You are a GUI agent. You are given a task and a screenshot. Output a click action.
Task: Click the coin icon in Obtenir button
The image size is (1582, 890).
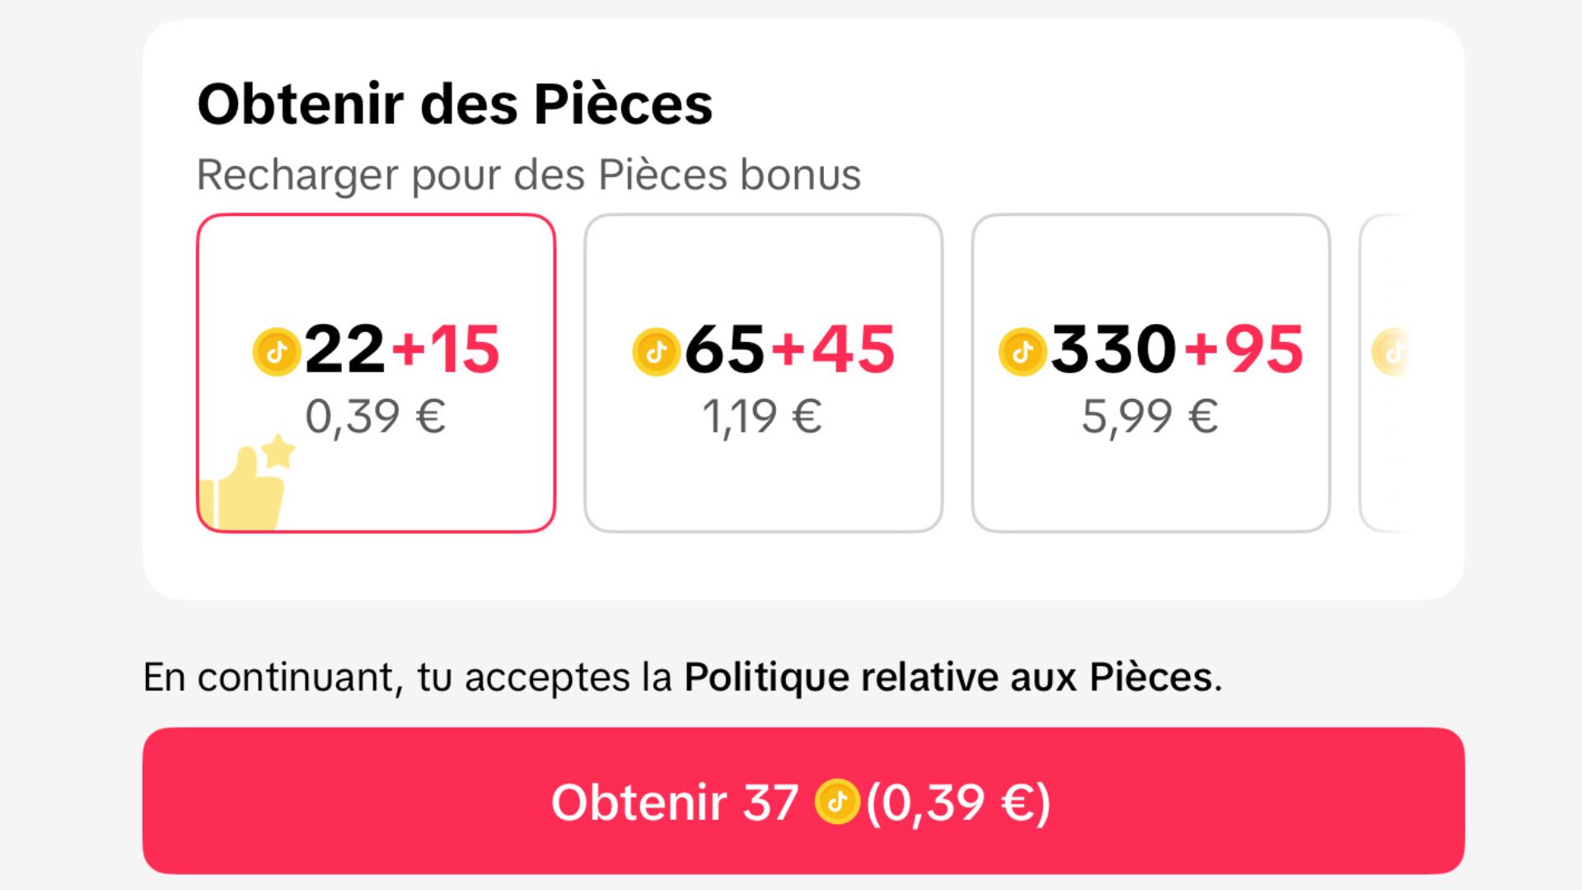(x=837, y=802)
